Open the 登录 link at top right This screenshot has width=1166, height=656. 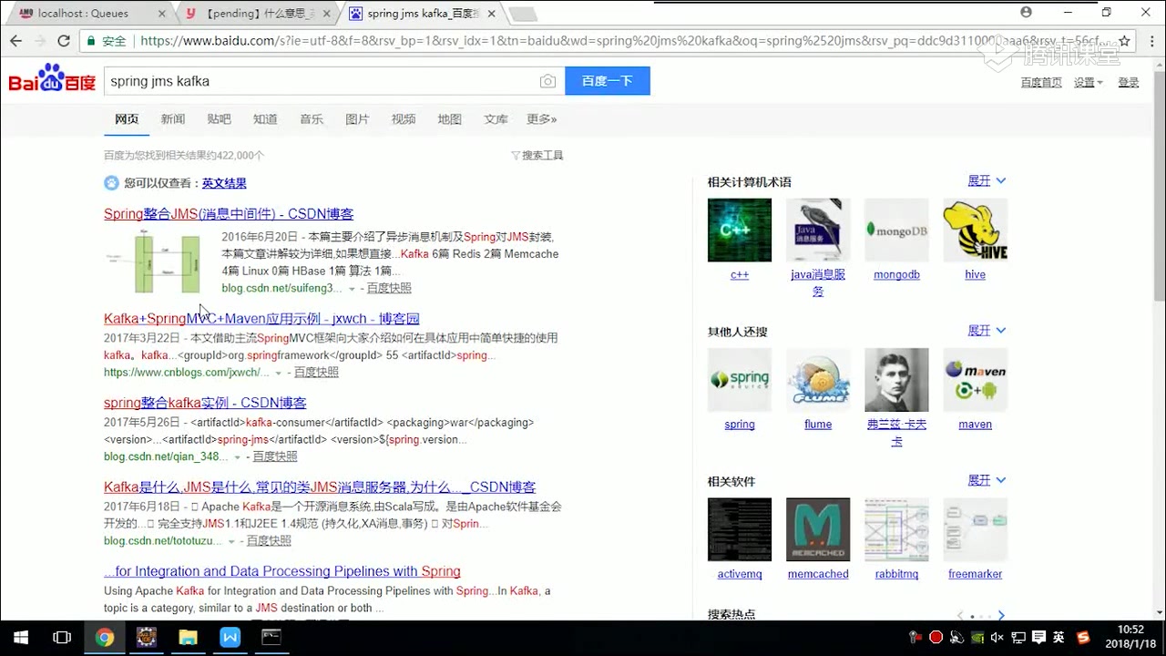click(1129, 82)
